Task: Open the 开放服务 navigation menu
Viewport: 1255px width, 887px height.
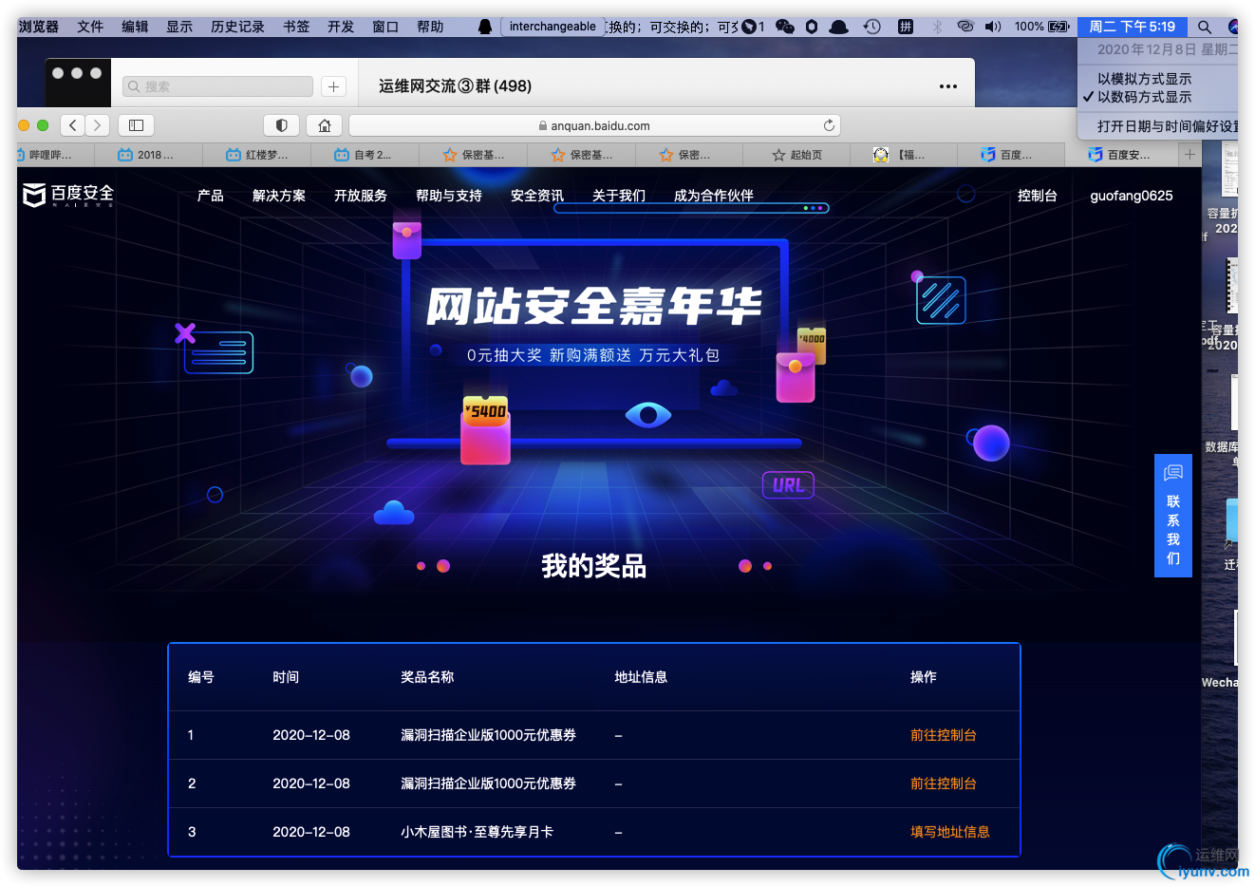Action: coord(361,196)
